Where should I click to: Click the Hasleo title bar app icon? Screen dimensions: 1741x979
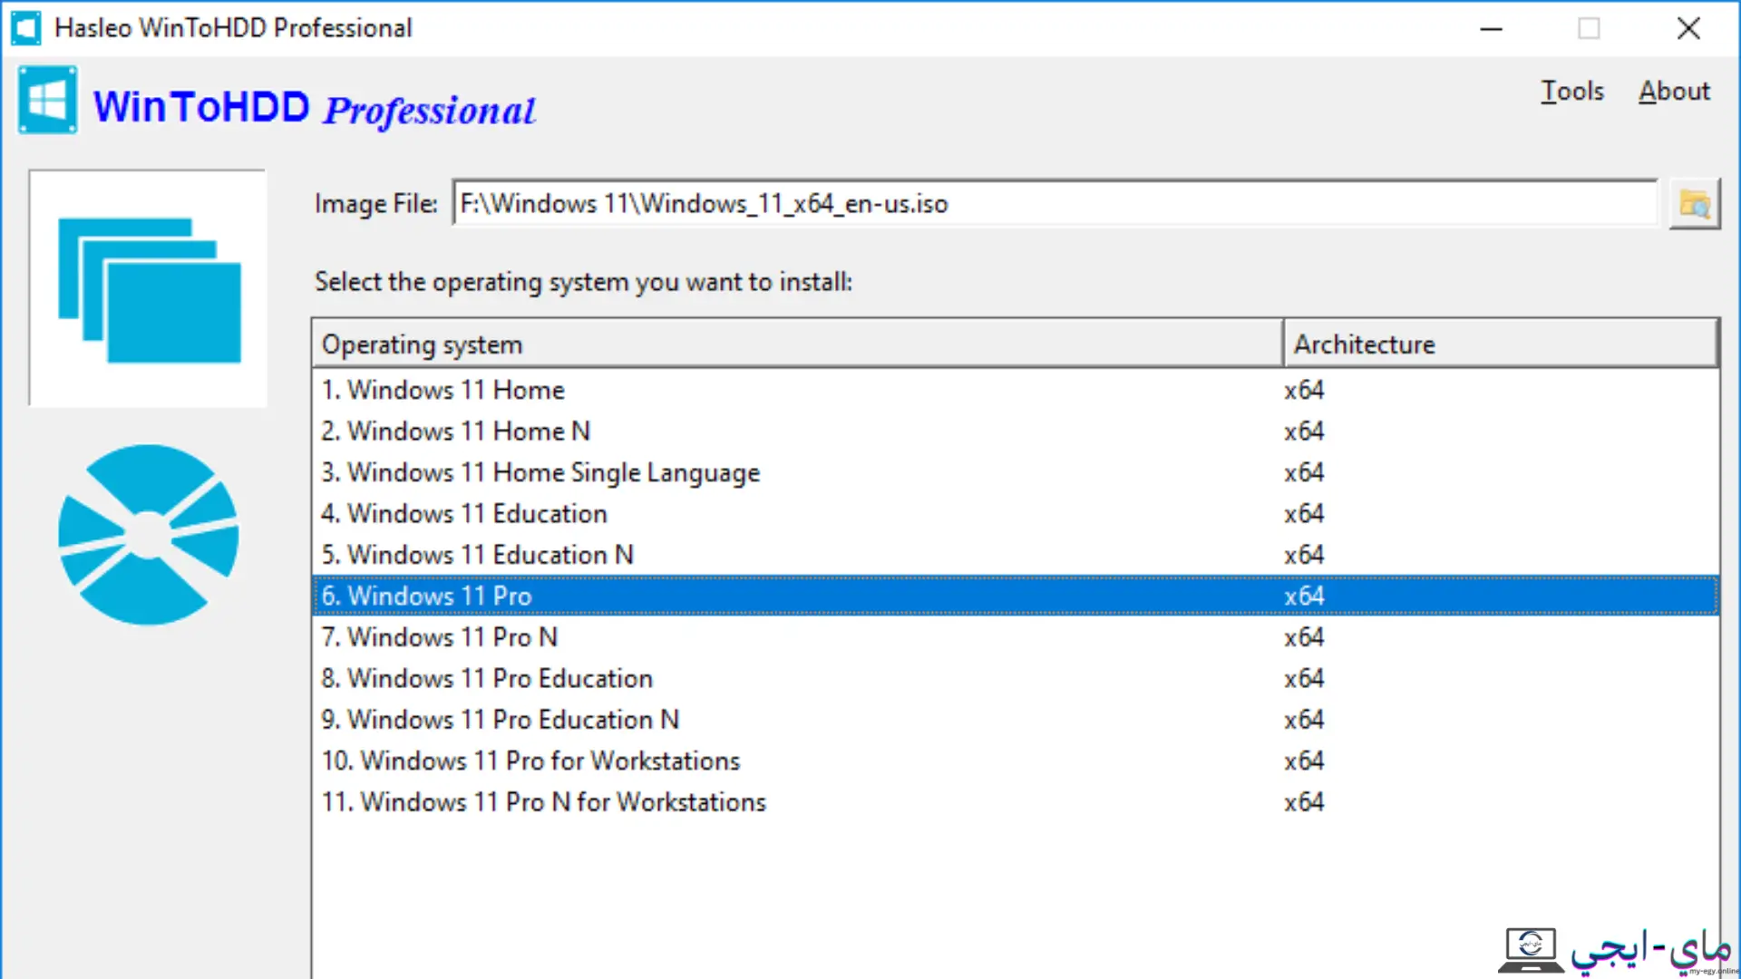pyautogui.click(x=25, y=28)
